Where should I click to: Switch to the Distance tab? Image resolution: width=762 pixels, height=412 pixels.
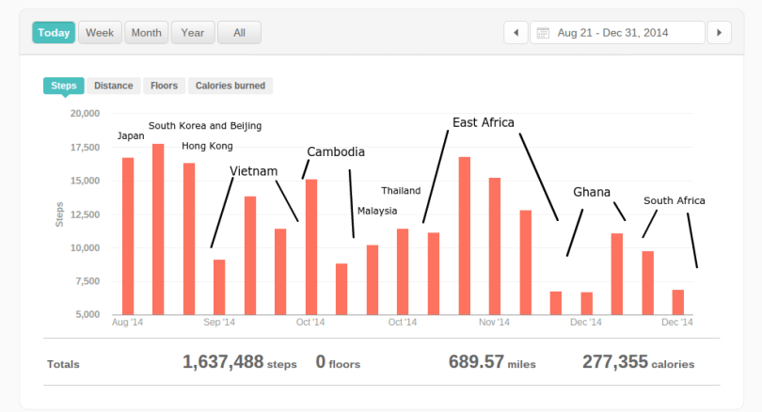(x=113, y=86)
